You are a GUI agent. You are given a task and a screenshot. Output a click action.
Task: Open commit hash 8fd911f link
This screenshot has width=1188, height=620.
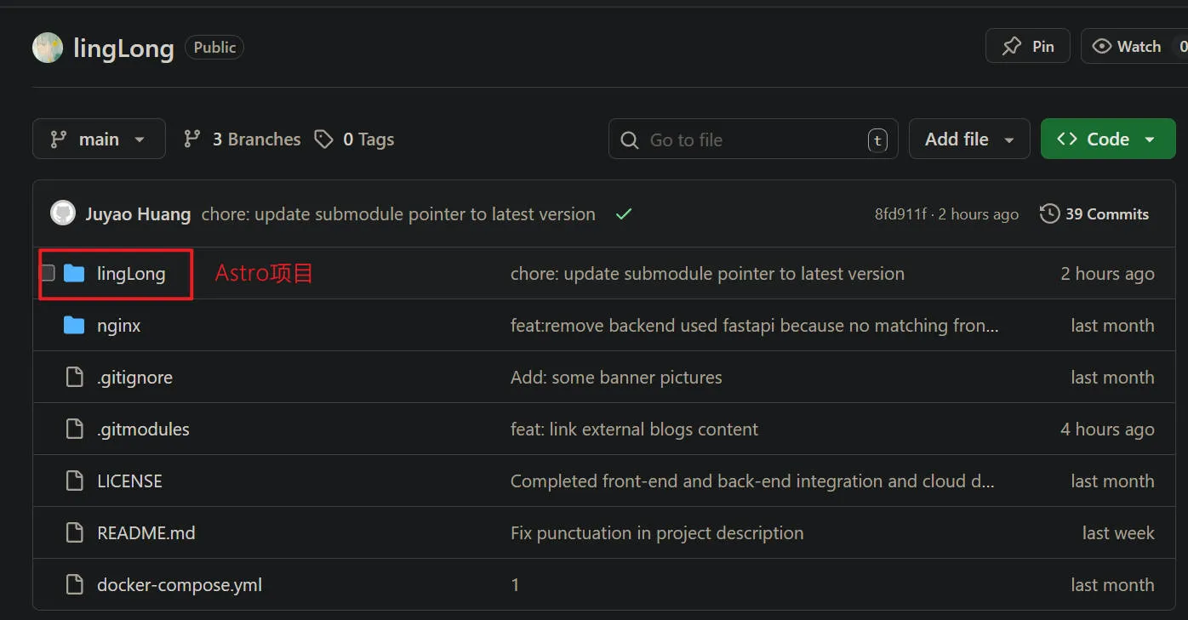point(900,214)
